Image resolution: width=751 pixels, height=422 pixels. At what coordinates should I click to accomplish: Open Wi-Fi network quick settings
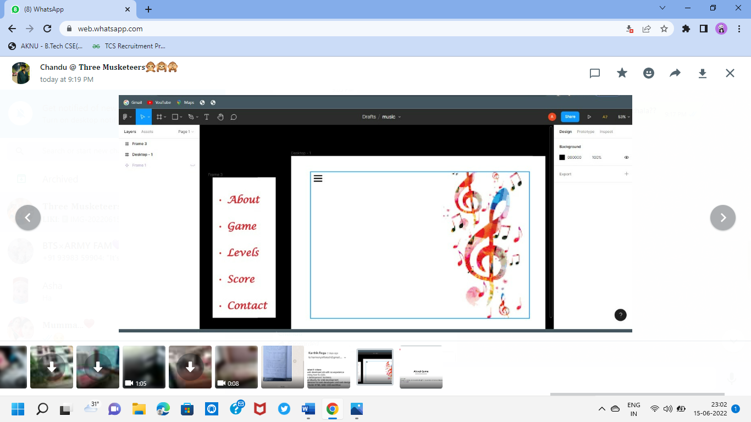coord(654,409)
